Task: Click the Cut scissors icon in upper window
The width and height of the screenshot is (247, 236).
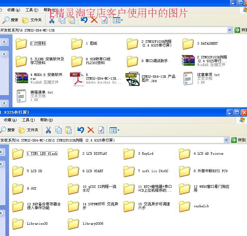Action: pos(52,20)
